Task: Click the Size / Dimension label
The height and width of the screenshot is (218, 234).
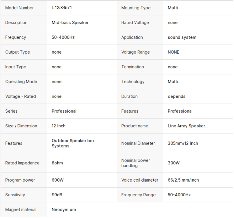Action: coord(21,126)
